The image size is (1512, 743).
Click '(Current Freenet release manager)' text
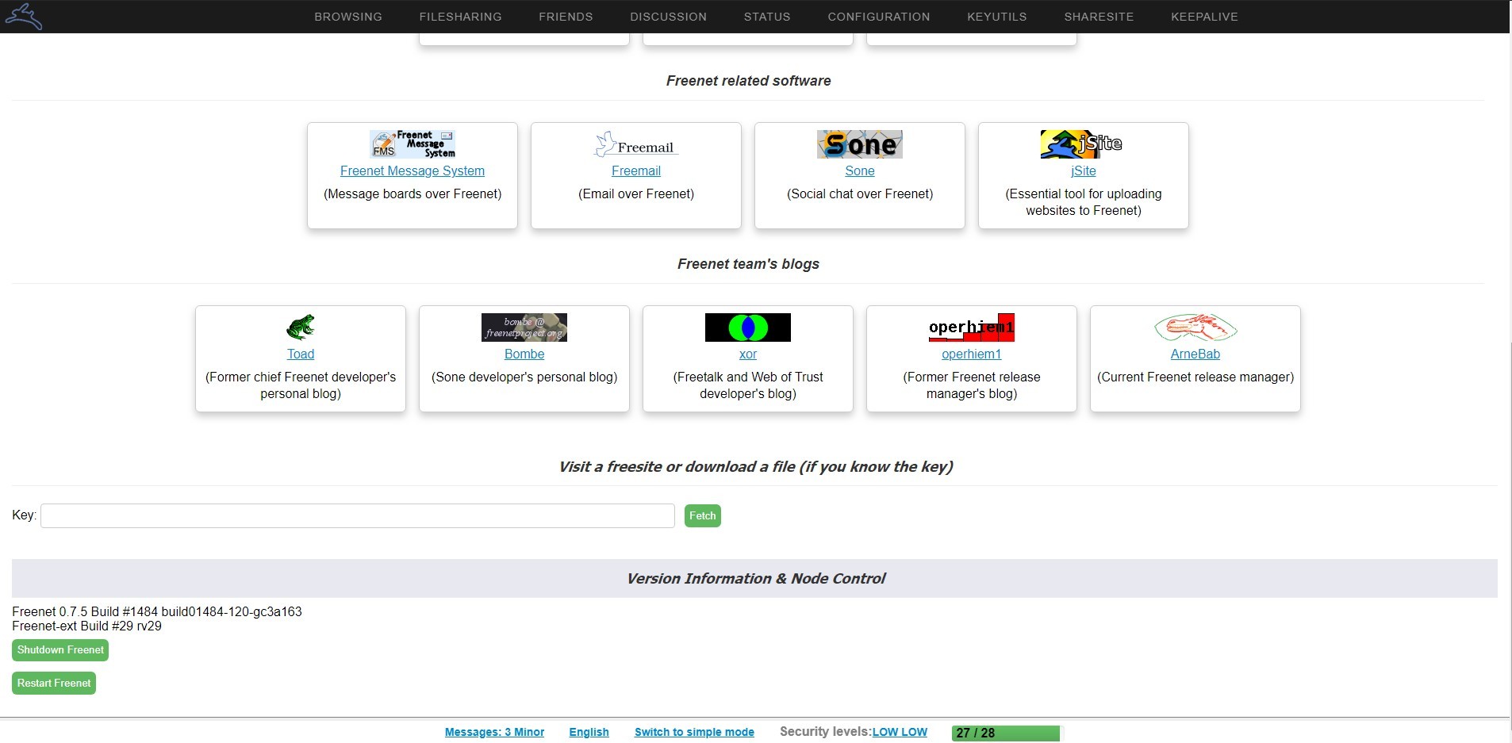tap(1195, 377)
